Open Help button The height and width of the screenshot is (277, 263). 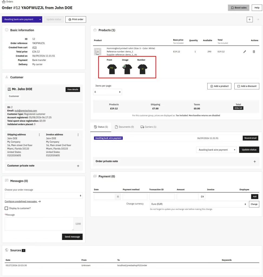(257, 8)
